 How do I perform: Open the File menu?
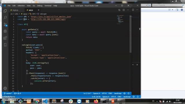pos(9,6)
